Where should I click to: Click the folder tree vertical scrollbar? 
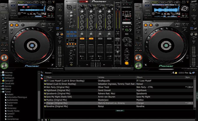(39, 95)
